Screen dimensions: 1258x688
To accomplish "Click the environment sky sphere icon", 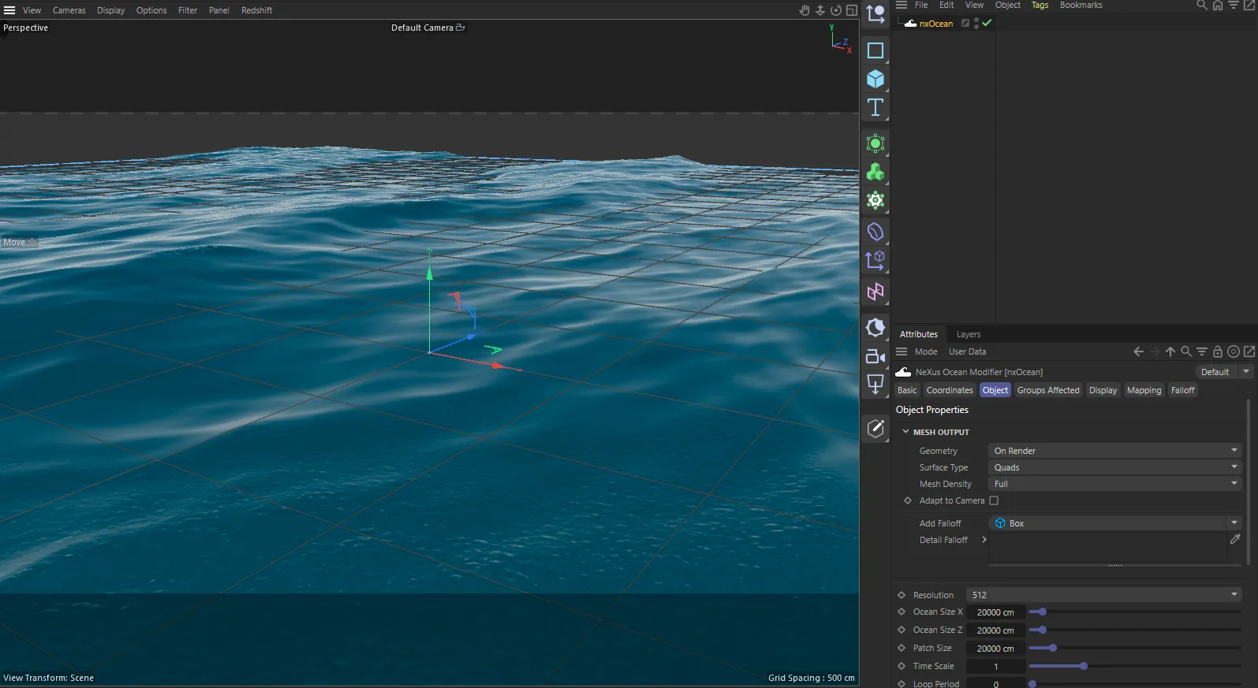I will click(x=875, y=327).
